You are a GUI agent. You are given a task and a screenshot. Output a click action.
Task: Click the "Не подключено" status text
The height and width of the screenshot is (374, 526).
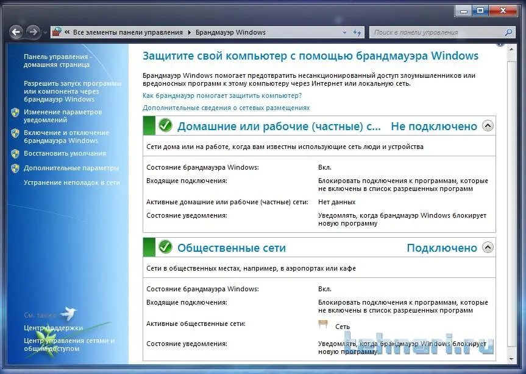[434, 126]
